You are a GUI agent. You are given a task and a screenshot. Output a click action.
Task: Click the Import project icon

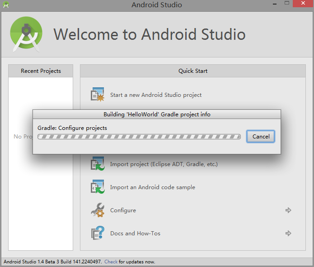pos(98,164)
